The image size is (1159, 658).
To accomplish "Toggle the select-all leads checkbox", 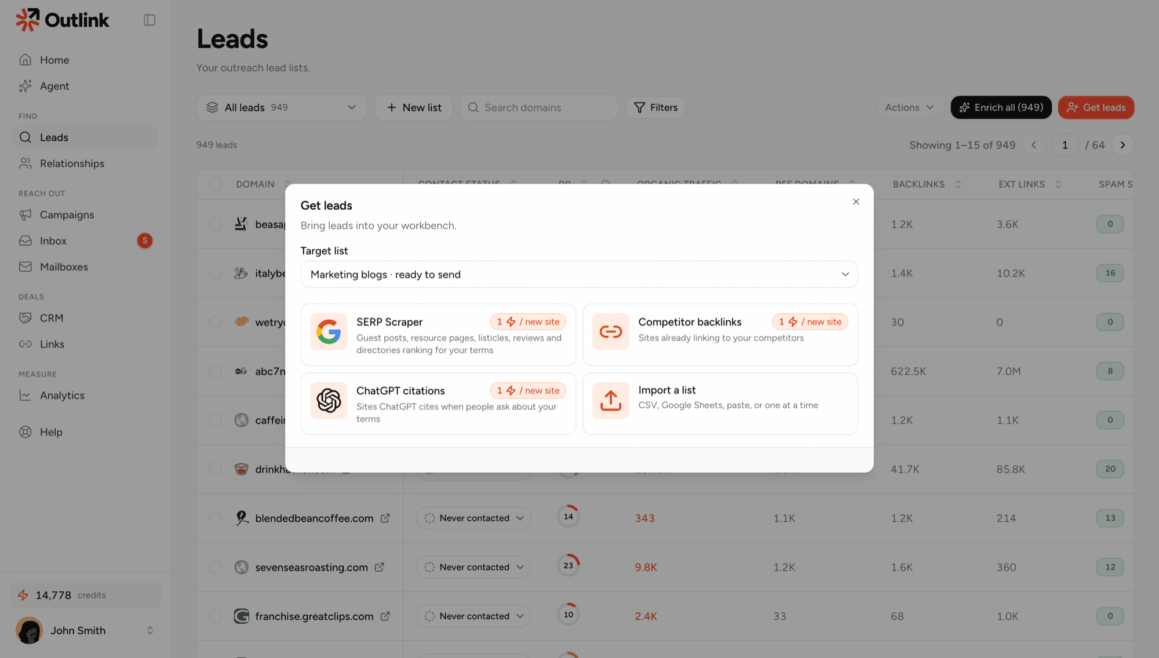I will coord(216,184).
